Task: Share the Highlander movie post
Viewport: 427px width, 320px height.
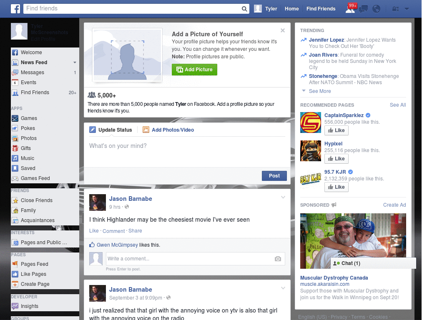Action: (135, 231)
